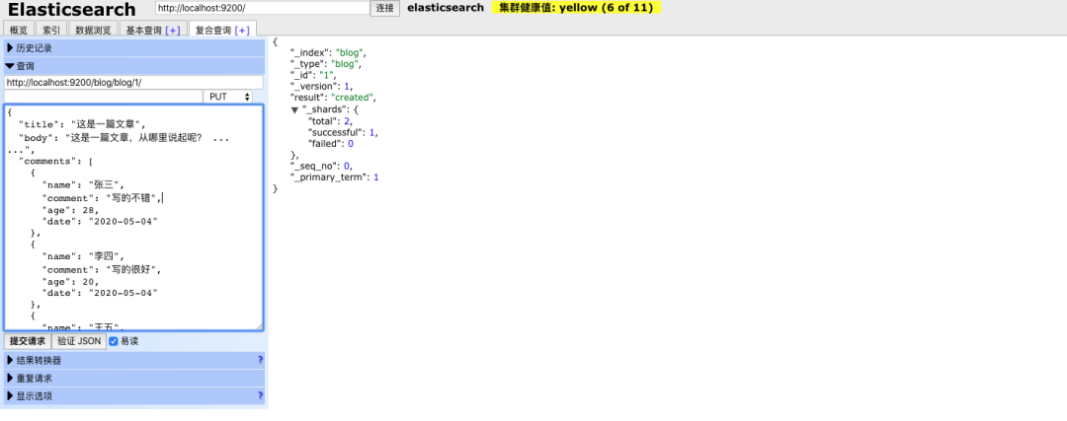The width and height of the screenshot is (1067, 421).
Task: Select the 基本查询 tab
Action: coord(143,30)
